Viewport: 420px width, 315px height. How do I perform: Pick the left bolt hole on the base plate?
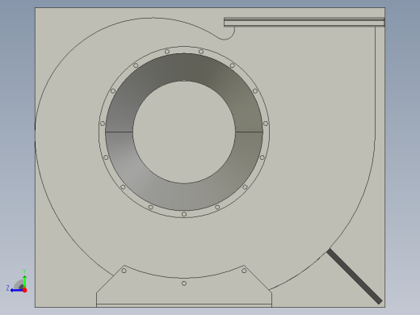124,271
